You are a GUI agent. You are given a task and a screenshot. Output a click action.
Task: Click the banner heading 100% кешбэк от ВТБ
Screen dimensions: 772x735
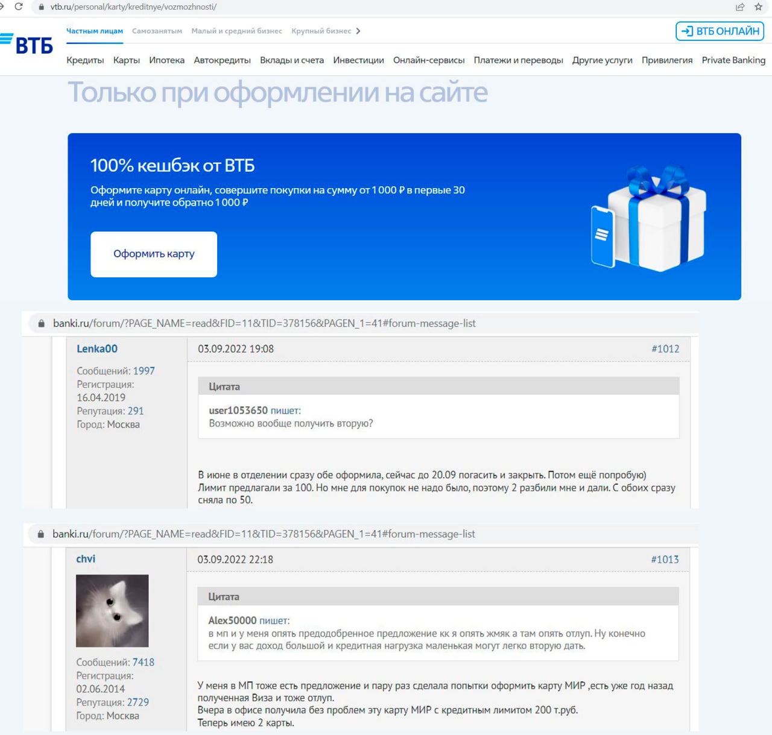click(x=172, y=166)
